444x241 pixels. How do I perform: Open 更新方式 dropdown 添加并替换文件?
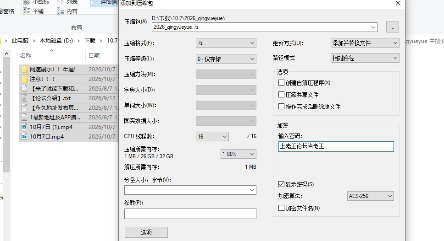click(x=365, y=43)
